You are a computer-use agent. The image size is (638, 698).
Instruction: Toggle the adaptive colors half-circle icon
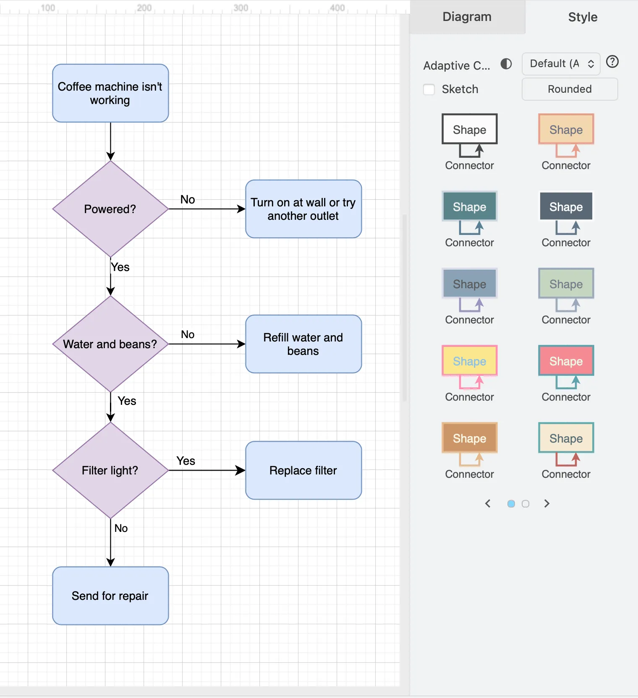click(x=506, y=64)
